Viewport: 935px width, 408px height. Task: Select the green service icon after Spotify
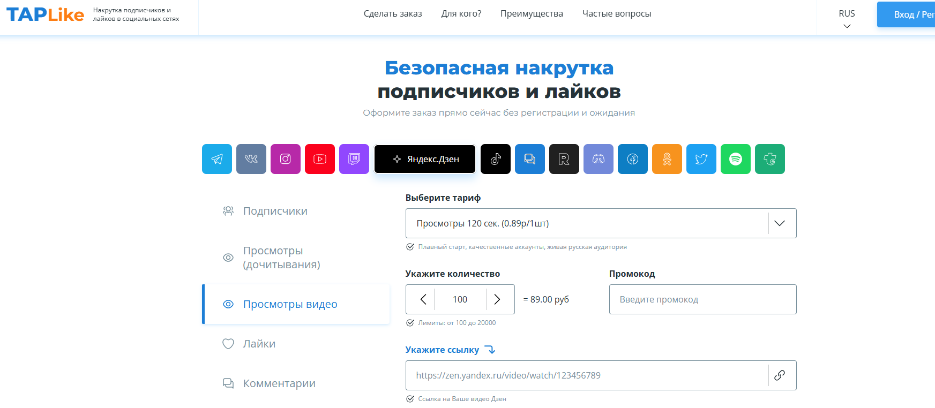click(x=770, y=159)
